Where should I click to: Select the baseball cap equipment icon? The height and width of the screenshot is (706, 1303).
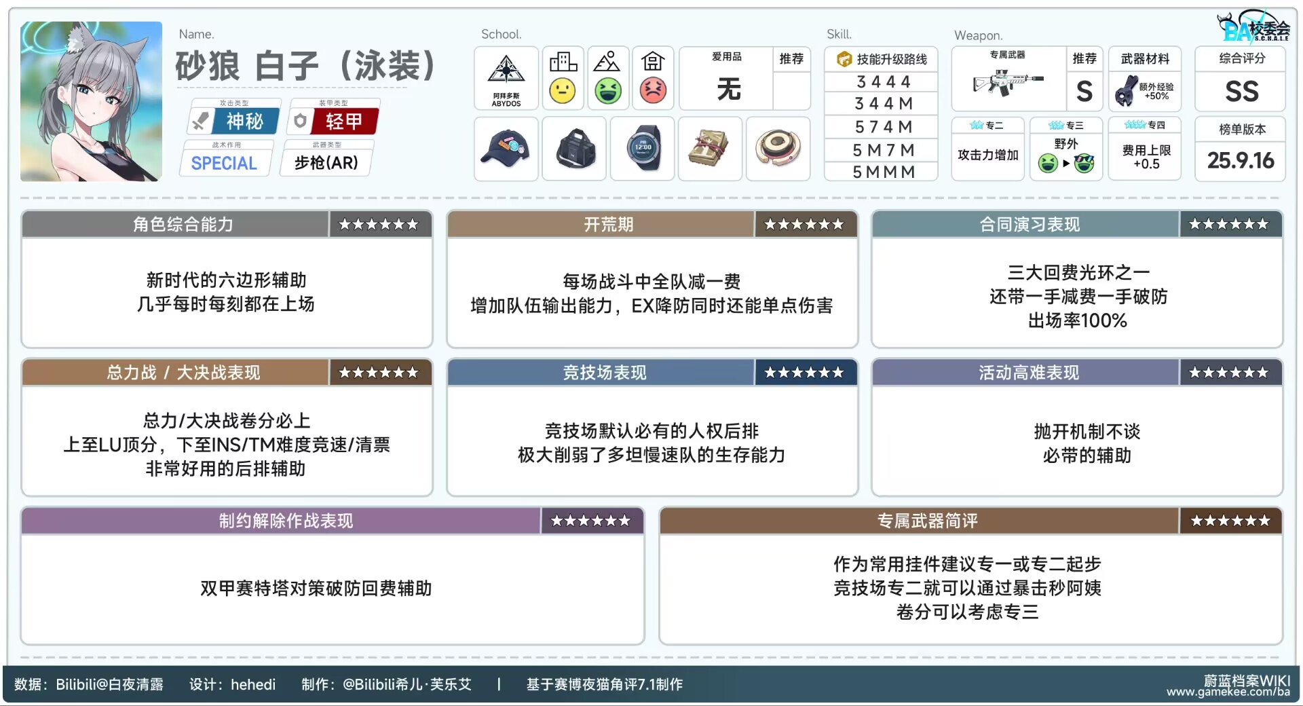[506, 149]
